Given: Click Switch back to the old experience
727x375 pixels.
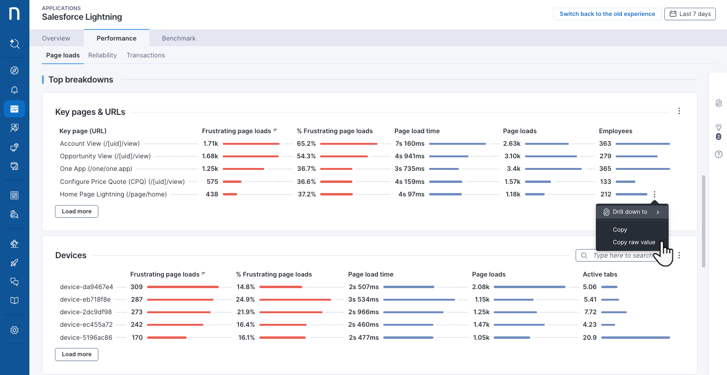Looking at the screenshot, I should pyautogui.click(x=607, y=14).
